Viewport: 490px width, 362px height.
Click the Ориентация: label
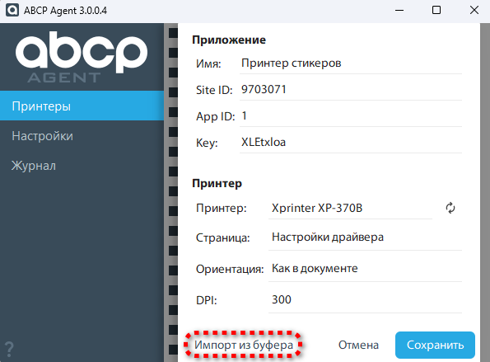pos(230,269)
